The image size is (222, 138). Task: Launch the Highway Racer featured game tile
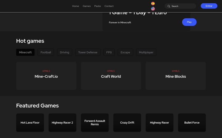click(x=160, y=123)
